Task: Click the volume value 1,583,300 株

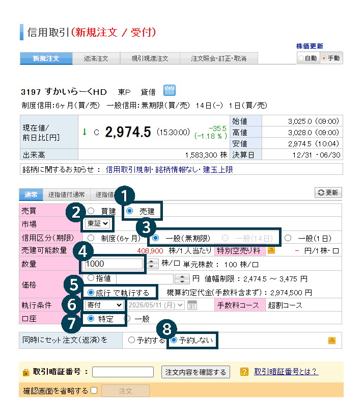Action: [206, 155]
